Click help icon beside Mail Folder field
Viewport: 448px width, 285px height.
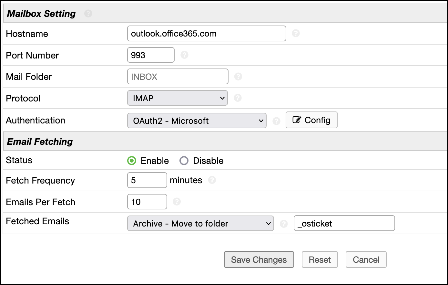coord(238,77)
